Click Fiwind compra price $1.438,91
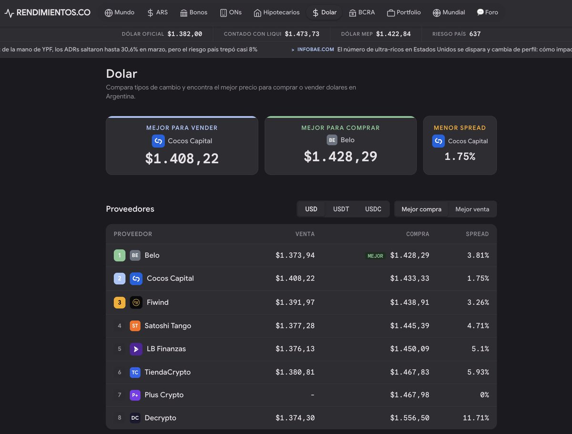Viewport: 572px width, 434px height. tap(409, 302)
